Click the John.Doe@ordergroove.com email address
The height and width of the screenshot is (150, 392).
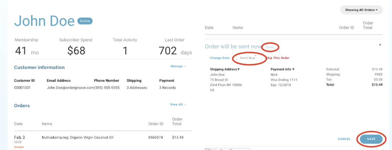(70, 88)
